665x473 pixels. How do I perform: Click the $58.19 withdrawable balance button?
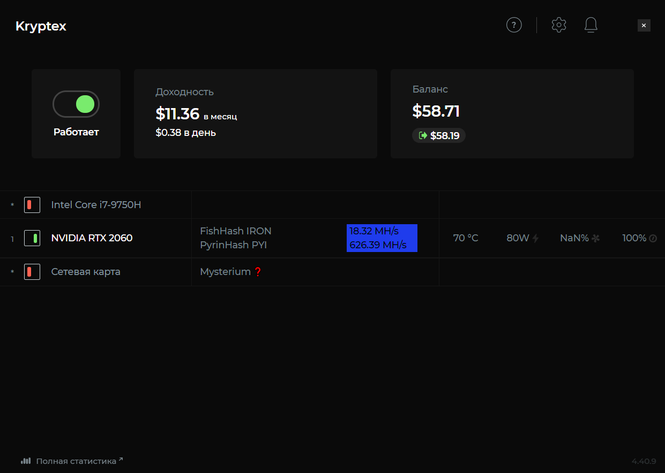tap(439, 136)
